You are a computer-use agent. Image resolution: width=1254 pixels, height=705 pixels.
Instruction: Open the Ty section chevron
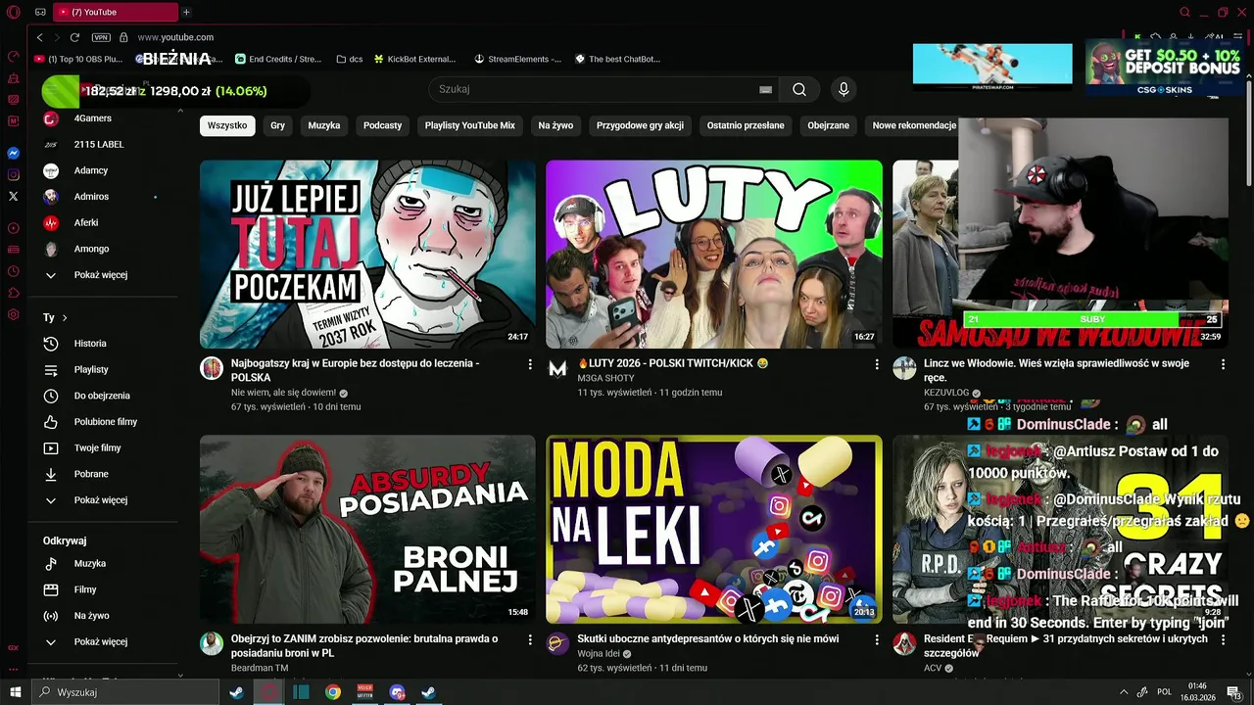[65, 318]
